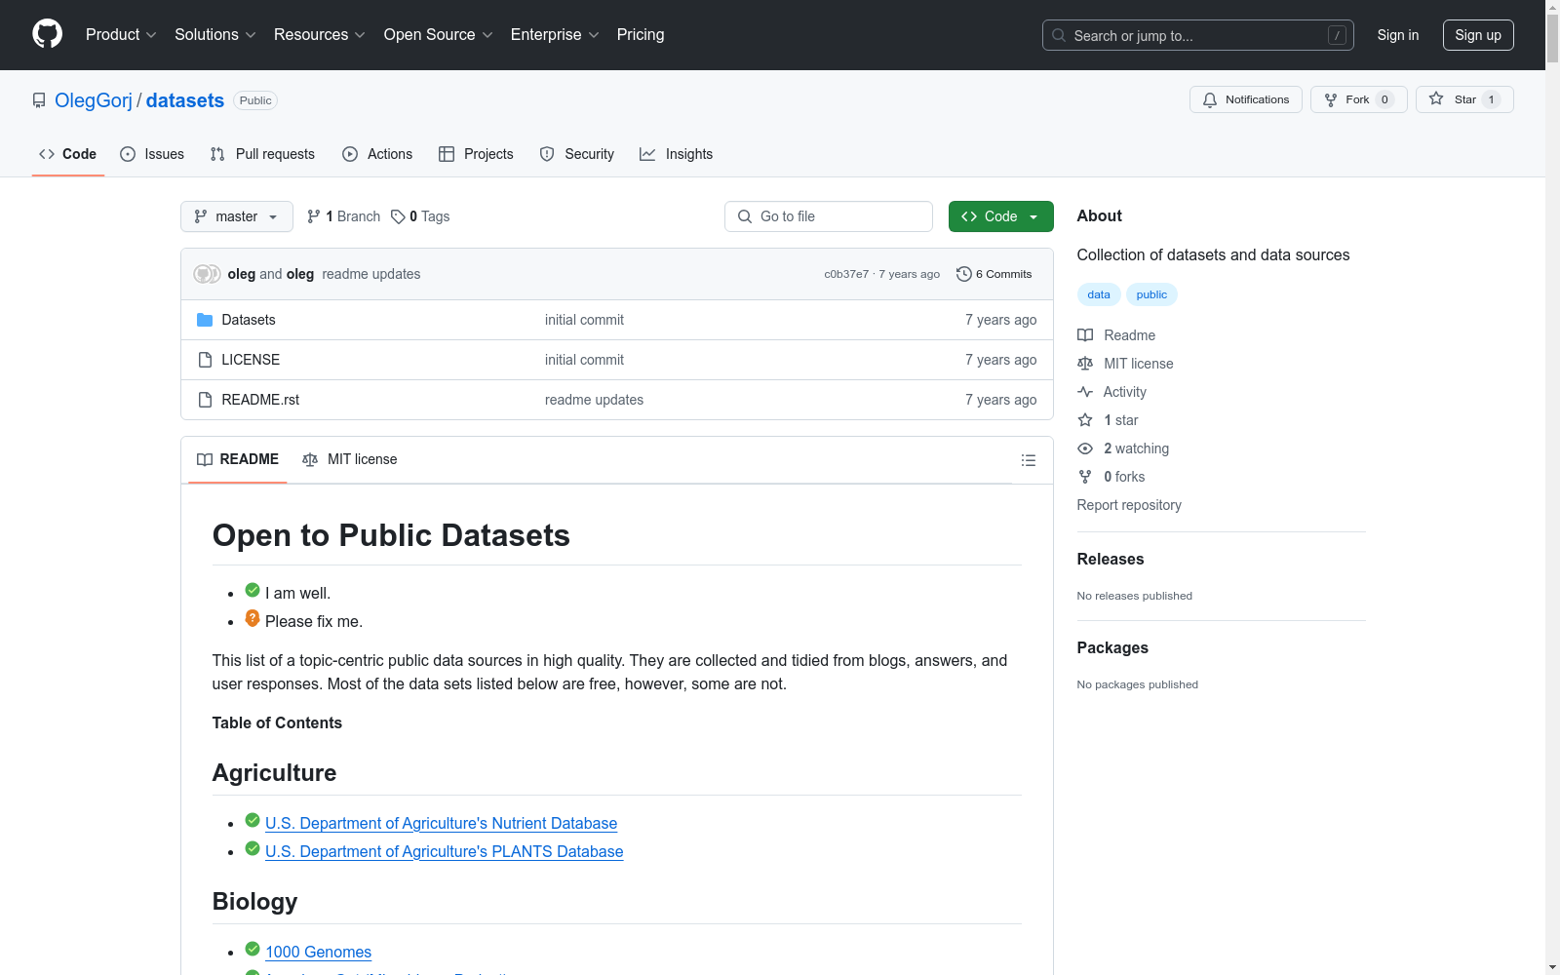The image size is (1560, 975).
Task: Switch to the Issues tab
Action: pos(152,154)
